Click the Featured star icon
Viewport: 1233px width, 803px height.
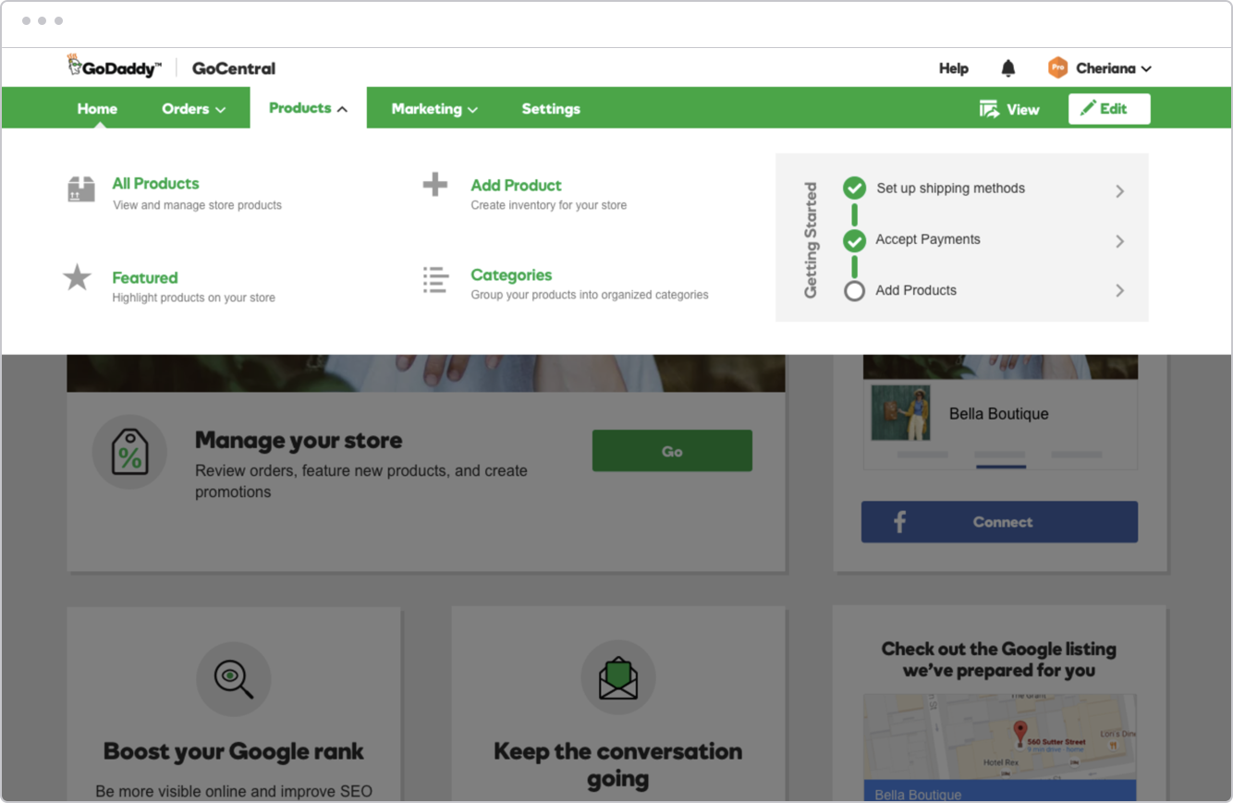(x=77, y=277)
